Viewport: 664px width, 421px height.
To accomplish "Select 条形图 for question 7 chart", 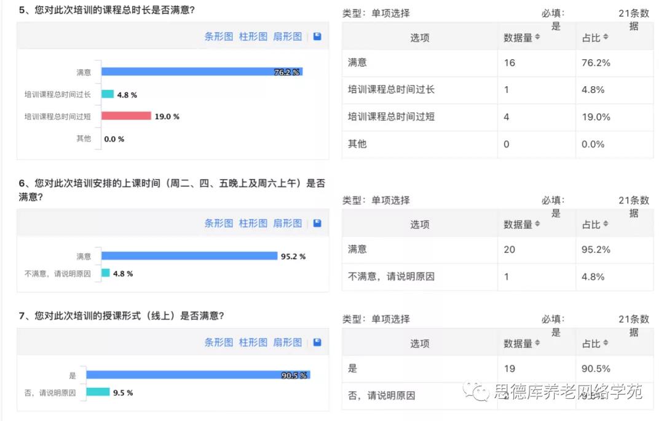I will point(219,342).
